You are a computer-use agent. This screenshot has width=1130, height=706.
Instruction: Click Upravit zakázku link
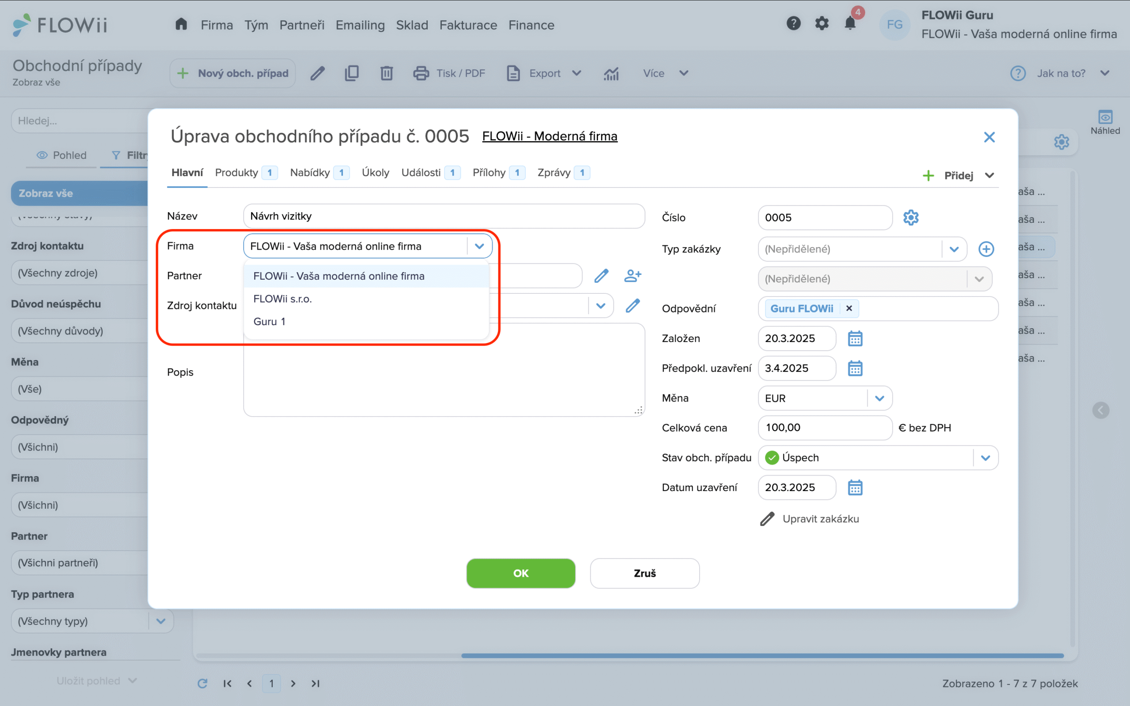[810, 519]
